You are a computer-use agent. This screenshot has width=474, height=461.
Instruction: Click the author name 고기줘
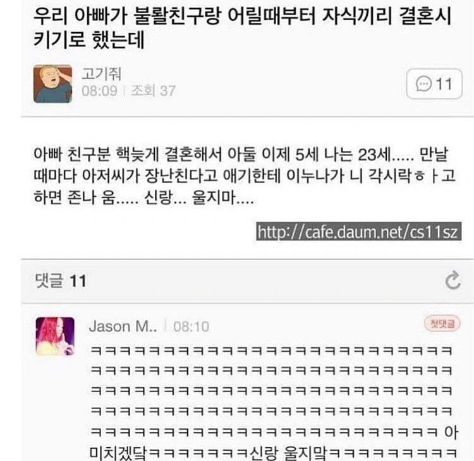(102, 74)
